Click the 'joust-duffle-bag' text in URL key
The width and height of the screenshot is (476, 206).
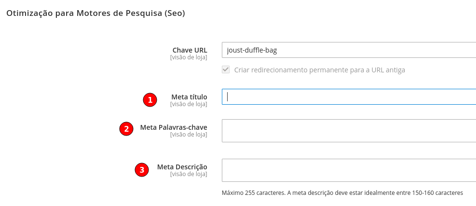pyautogui.click(x=252, y=51)
